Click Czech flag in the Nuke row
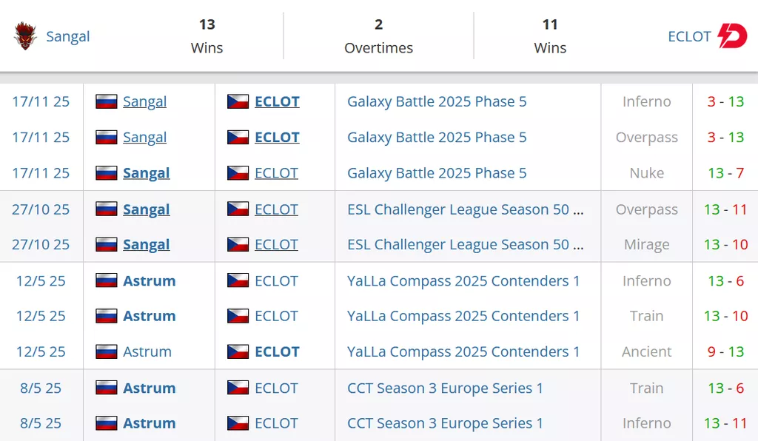The height and width of the screenshot is (441, 758). click(x=238, y=173)
